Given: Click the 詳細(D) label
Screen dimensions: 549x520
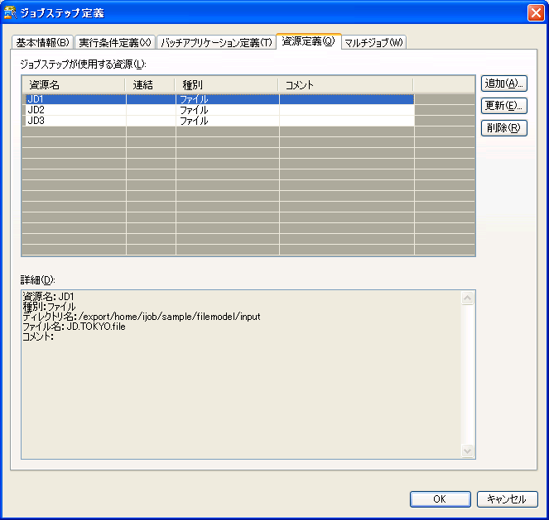Looking at the screenshot, I should click(38, 280).
